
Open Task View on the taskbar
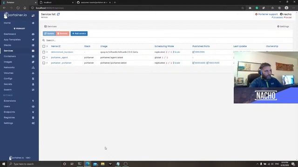click(x=72, y=164)
